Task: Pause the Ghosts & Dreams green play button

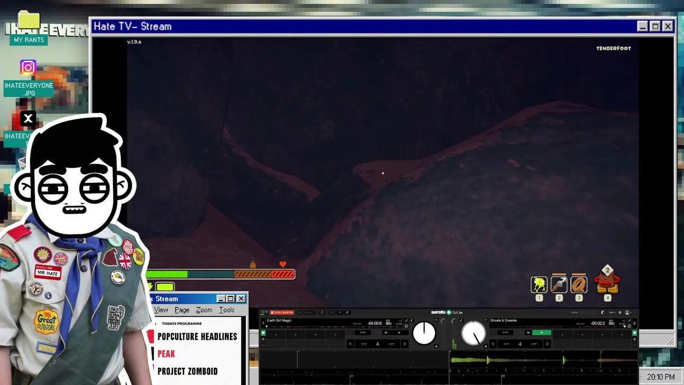Action: pyautogui.click(x=542, y=333)
